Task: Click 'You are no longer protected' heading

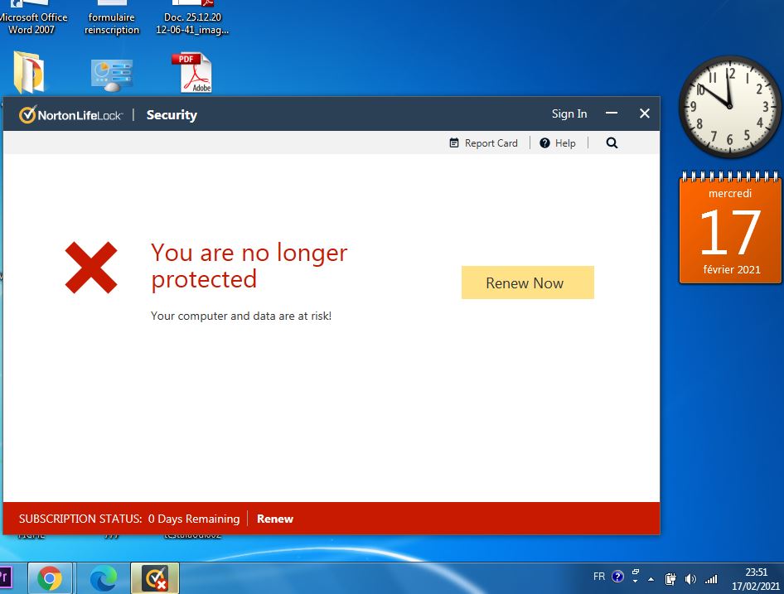Action: pyautogui.click(x=249, y=265)
